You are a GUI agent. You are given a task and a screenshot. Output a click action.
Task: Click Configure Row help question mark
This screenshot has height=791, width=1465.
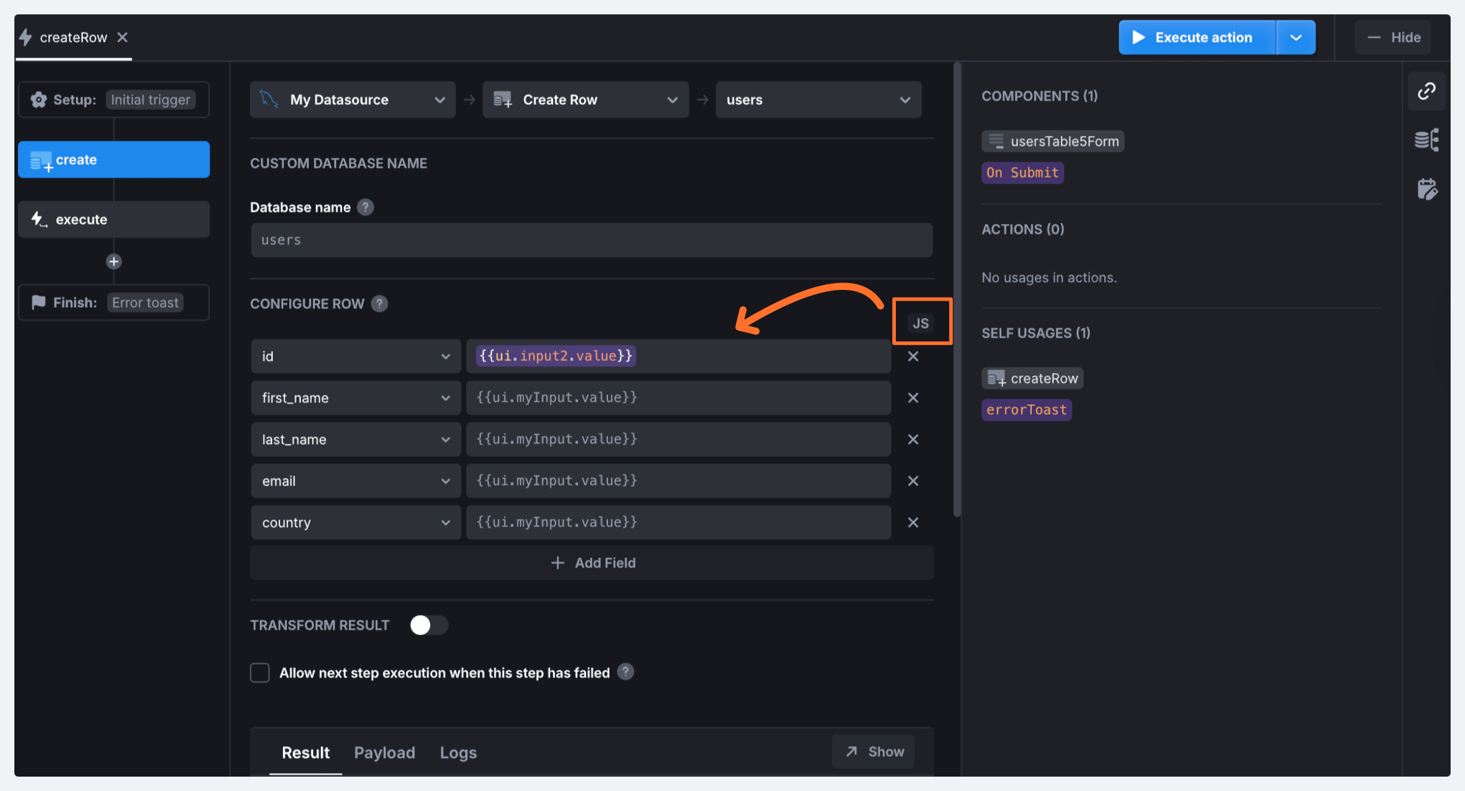coord(379,304)
